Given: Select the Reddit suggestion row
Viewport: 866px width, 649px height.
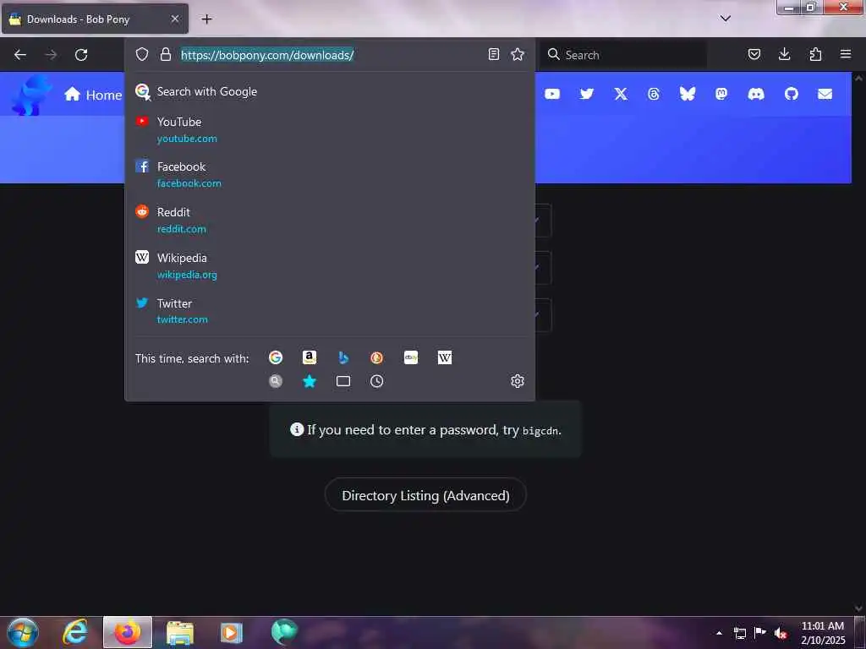Looking at the screenshot, I should tap(330, 220).
